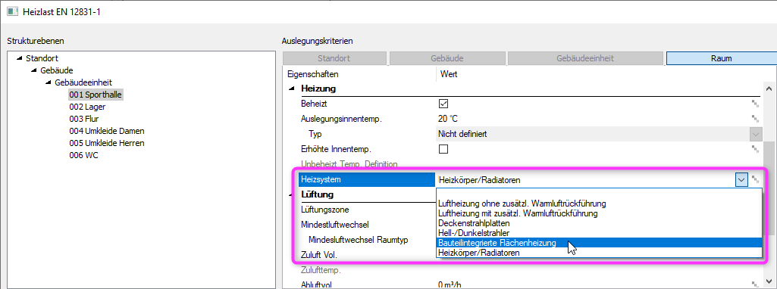Open the Typ dropdown arrow
Image resolution: width=777 pixels, height=289 pixels.
click(755, 134)
